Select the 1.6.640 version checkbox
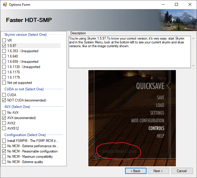 point(4,56)
